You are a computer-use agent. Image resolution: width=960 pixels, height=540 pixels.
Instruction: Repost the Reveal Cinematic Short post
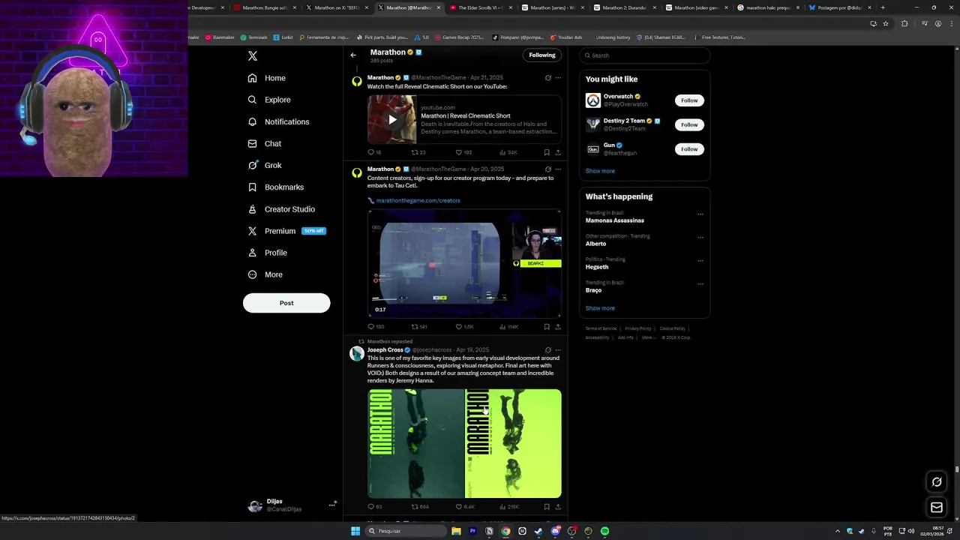(418, 152)
